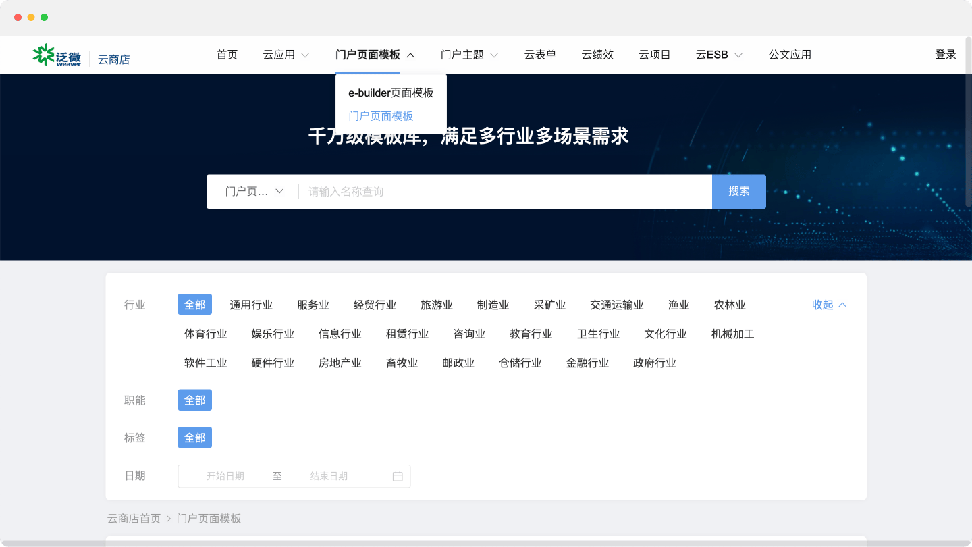Filter by 通用行业 industry
972x547 pixels.
pos(251,305)
